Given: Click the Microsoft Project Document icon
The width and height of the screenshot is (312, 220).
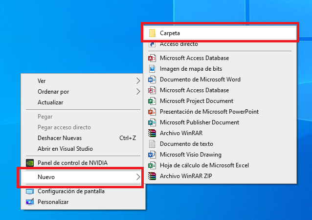Looking at the screenshot, I should (152, 101).
